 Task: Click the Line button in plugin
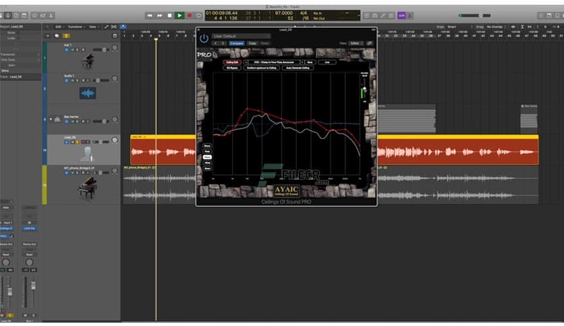(327, 62)
